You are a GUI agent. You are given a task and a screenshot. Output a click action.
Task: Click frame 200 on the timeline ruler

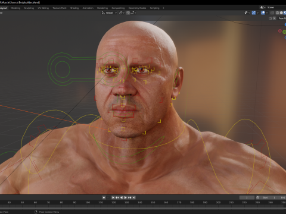pyautogui.click(x=218, y=203)
